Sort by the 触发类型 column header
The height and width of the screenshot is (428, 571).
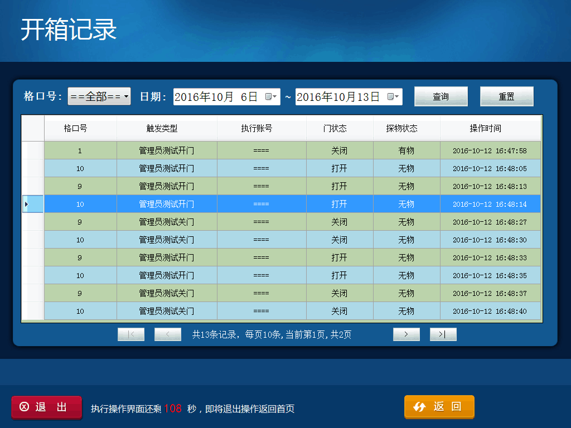click(x=167, y=128)
